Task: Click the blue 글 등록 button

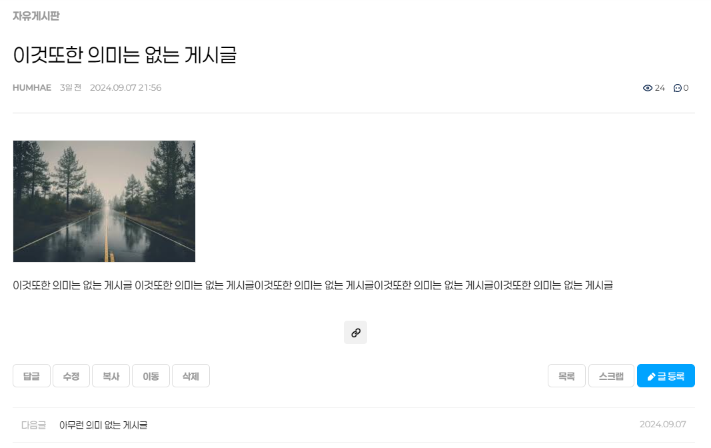Action: [x=666, y=376]
